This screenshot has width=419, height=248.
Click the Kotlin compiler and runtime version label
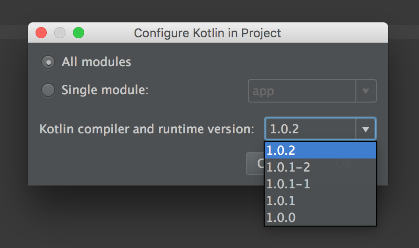click(x=147, y=129)
